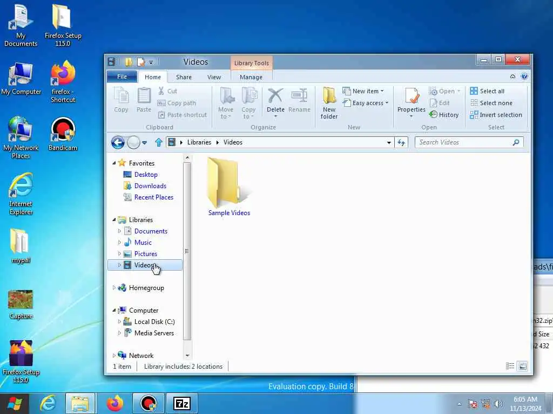Click the Copy ribbon icon

click(x=121, y=100)
